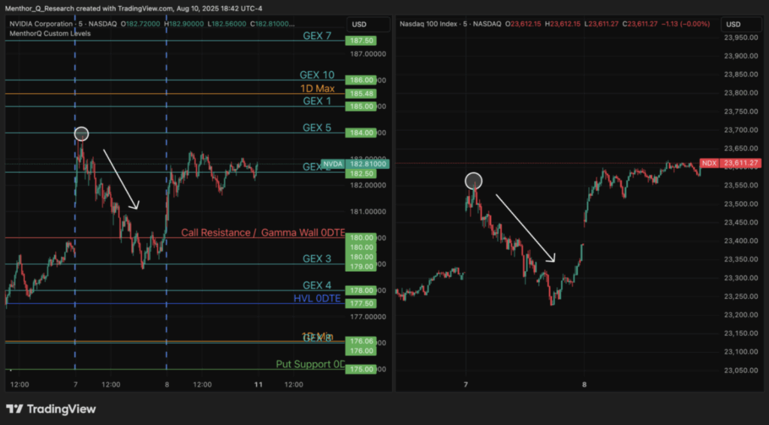Click the MenthorQ Custom Levels indicator label

(x=50, y=33)
